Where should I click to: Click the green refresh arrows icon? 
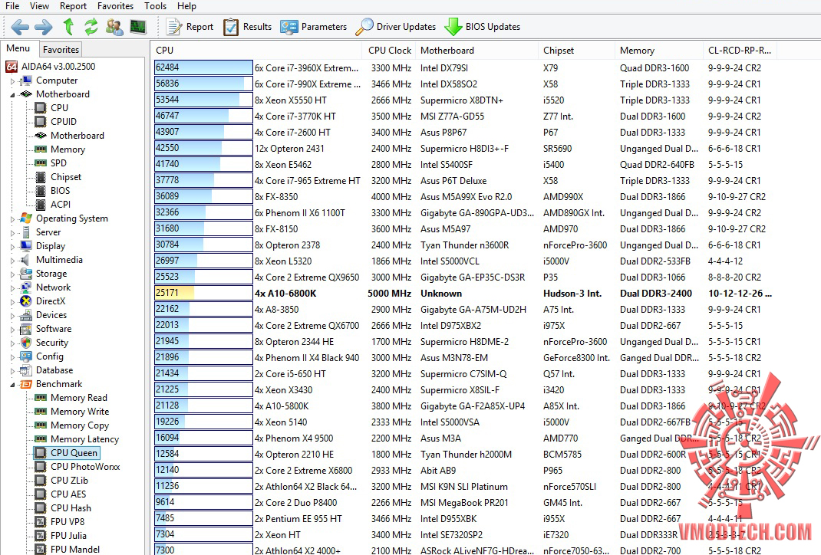tap(91, 27)
